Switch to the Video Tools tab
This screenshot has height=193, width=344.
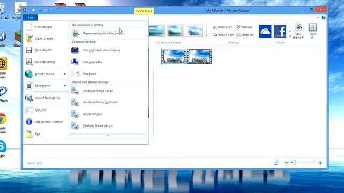click(144, 11)
